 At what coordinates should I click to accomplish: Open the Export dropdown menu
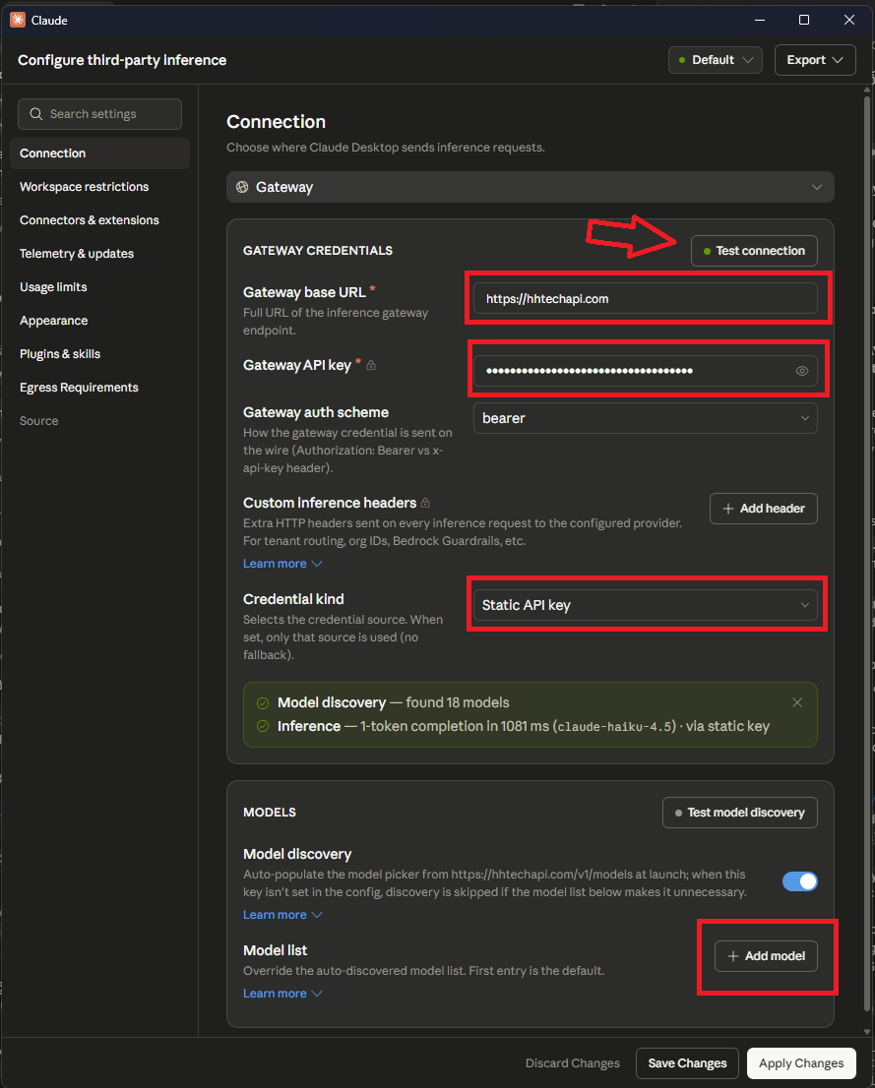tap(815, 60)
